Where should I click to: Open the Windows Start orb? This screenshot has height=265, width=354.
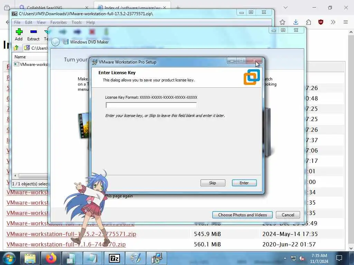9,258
